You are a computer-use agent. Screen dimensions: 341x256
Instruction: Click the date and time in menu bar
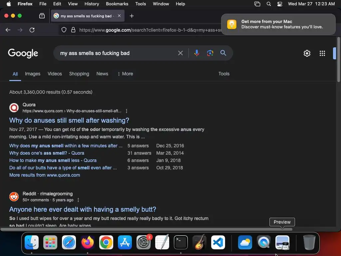tap(311, 4)
